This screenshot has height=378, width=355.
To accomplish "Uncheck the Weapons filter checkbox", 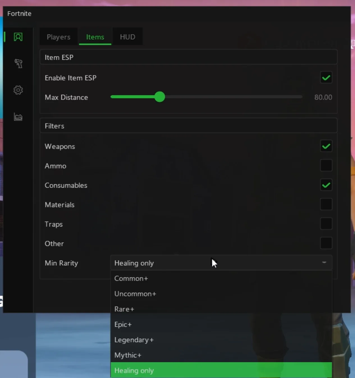I will 326,146.
